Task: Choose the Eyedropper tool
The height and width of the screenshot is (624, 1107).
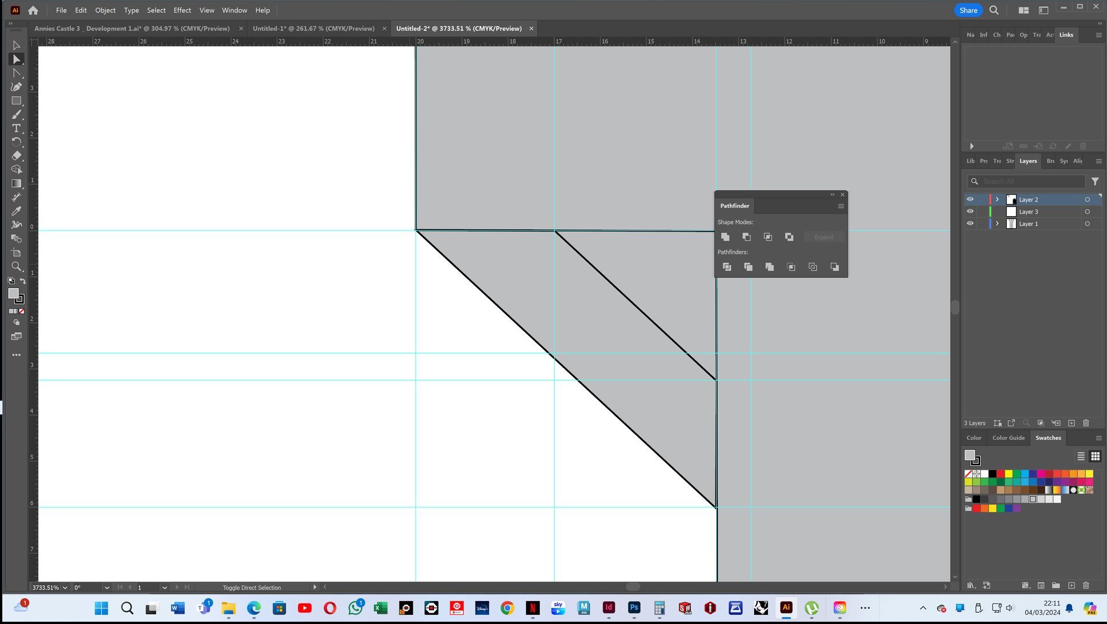Action: pyautogui.click(x=16, y=211)
